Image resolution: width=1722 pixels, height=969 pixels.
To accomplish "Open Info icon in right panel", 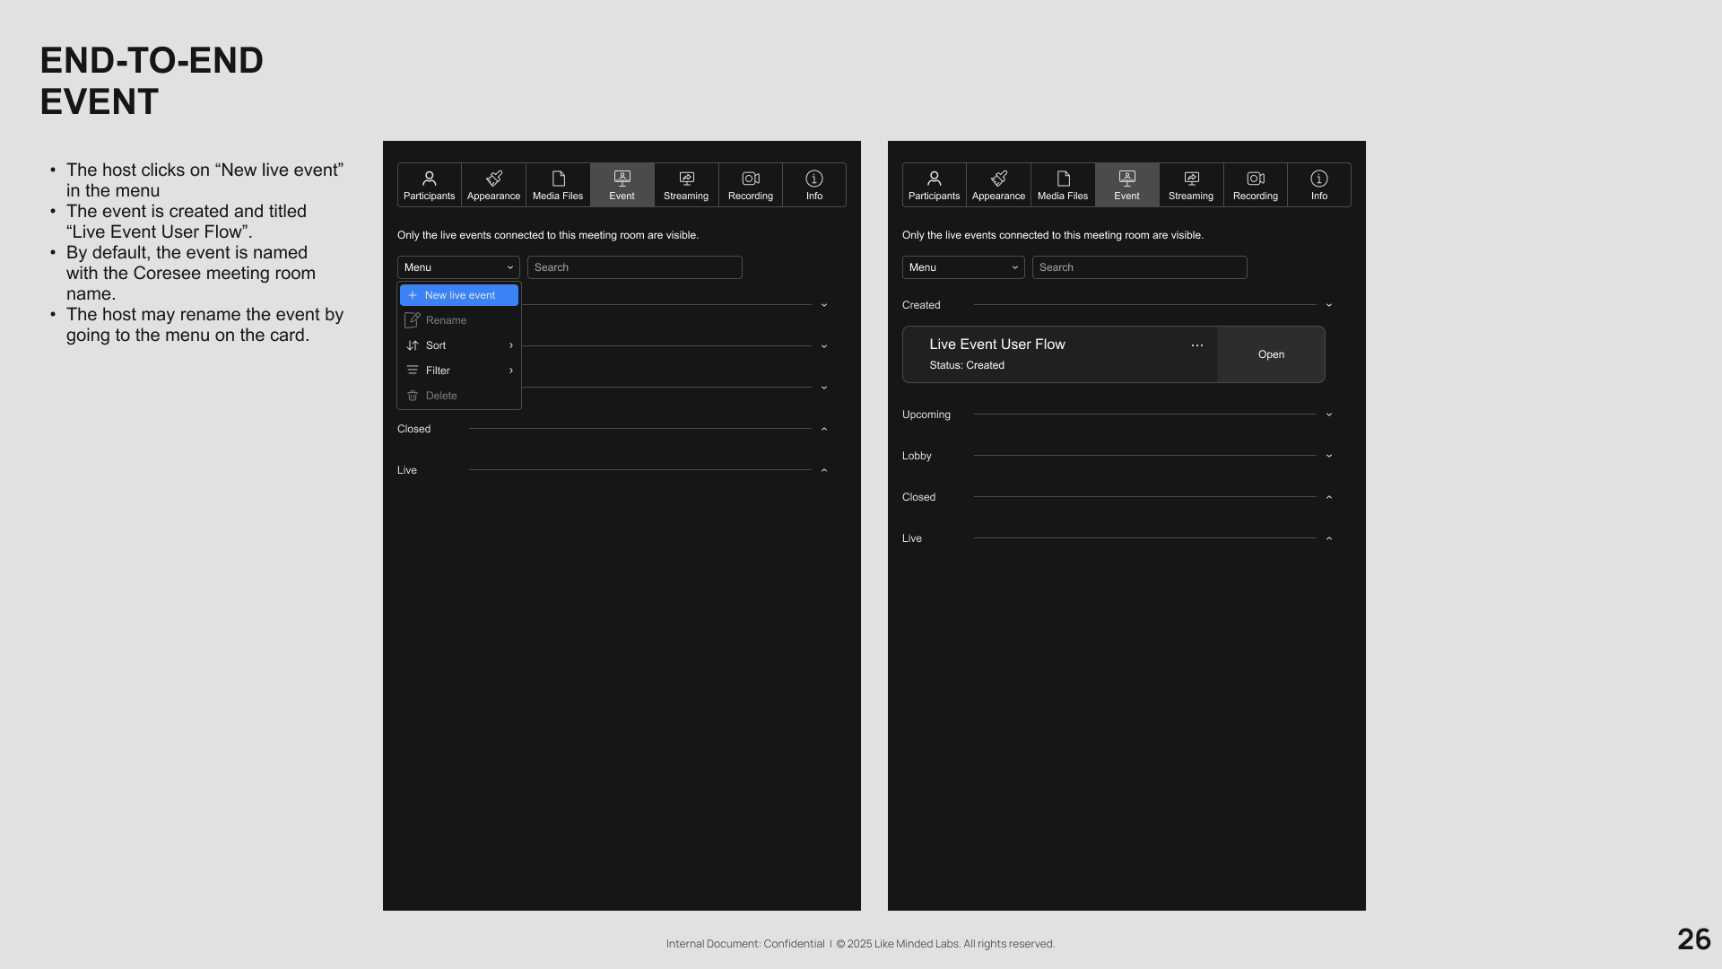I will click(1318, 185).
